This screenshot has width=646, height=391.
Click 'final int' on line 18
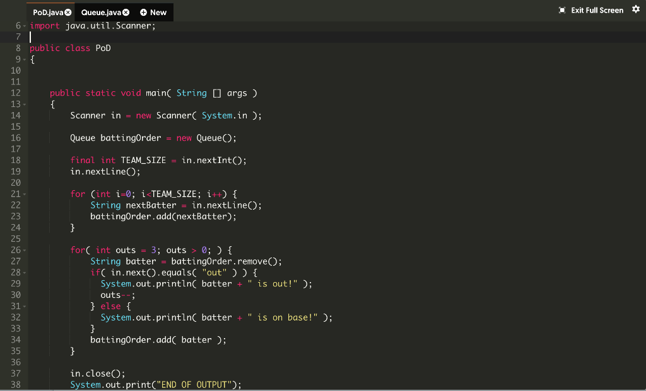93,161
